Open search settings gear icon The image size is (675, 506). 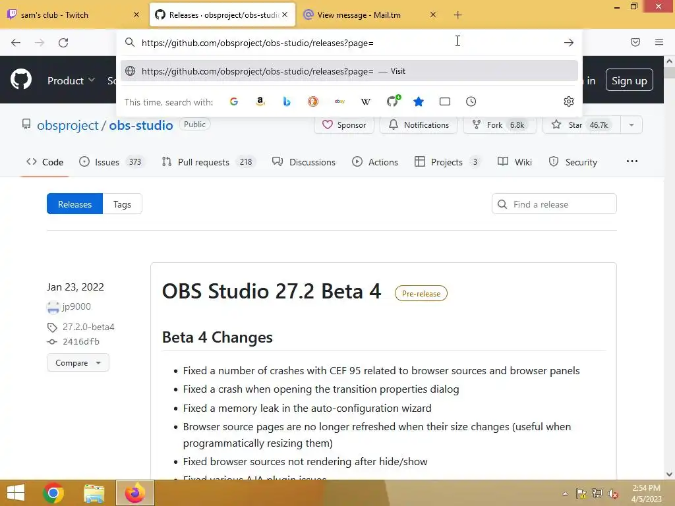569,101
